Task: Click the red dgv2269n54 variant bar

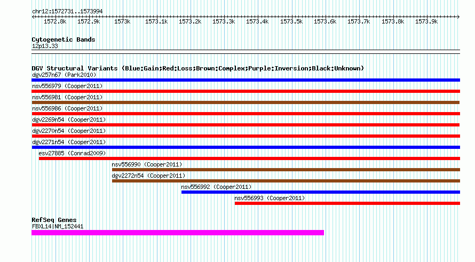Action: coord(246,125)
